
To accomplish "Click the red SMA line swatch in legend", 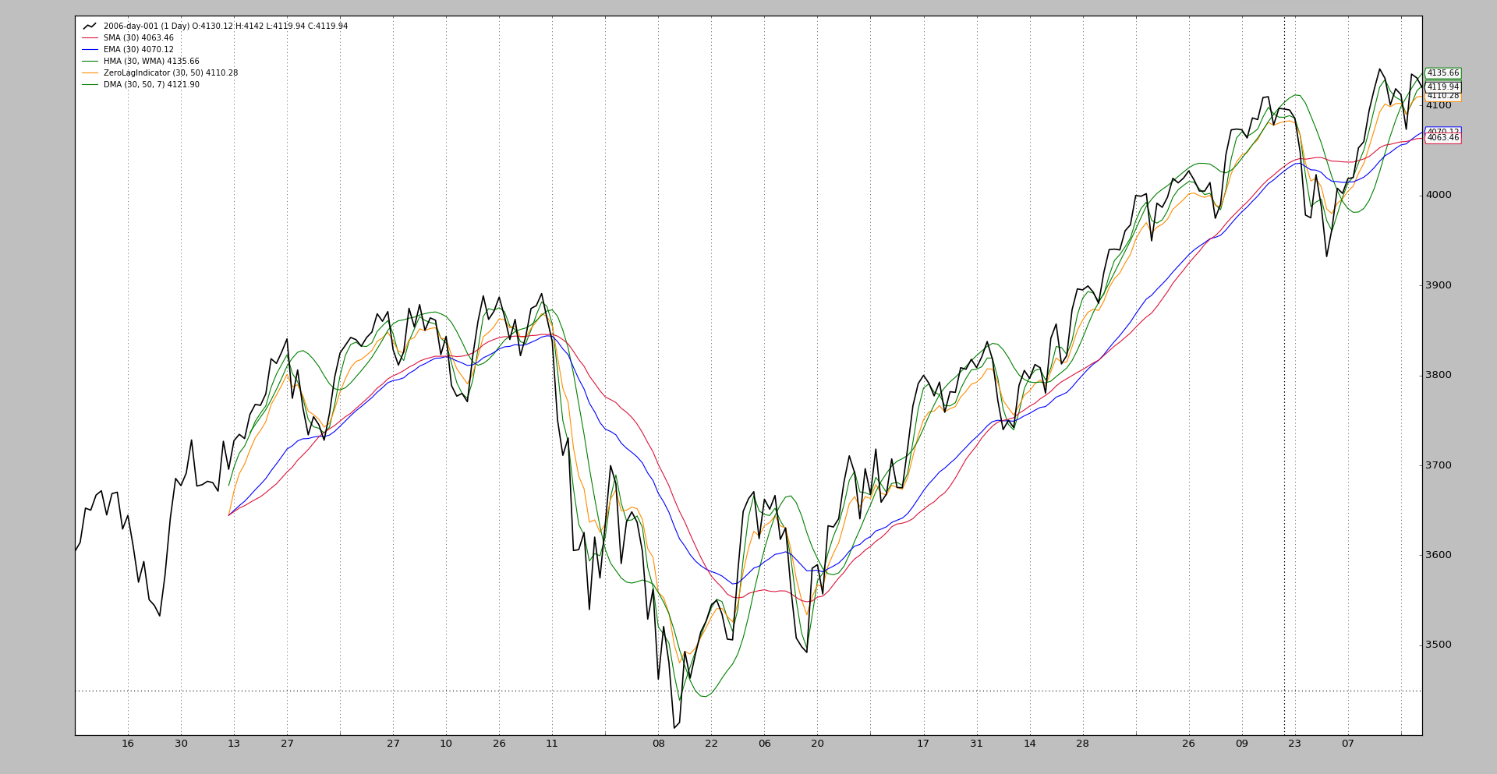I will [x=90, y=38].
